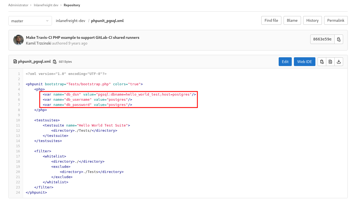This screenshot has height=211, width=354.
Task: Click line number 24 at the bottom
Action: click(x=18, y=192)
